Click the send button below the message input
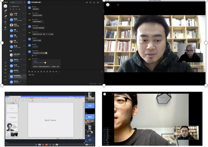 pos(100,84)
